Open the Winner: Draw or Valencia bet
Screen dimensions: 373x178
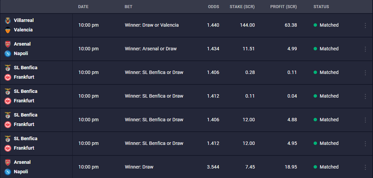pos(152,25)
